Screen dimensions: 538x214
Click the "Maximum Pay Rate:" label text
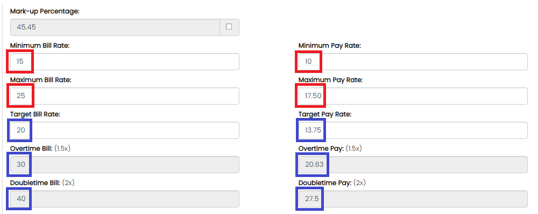[330, 80]
